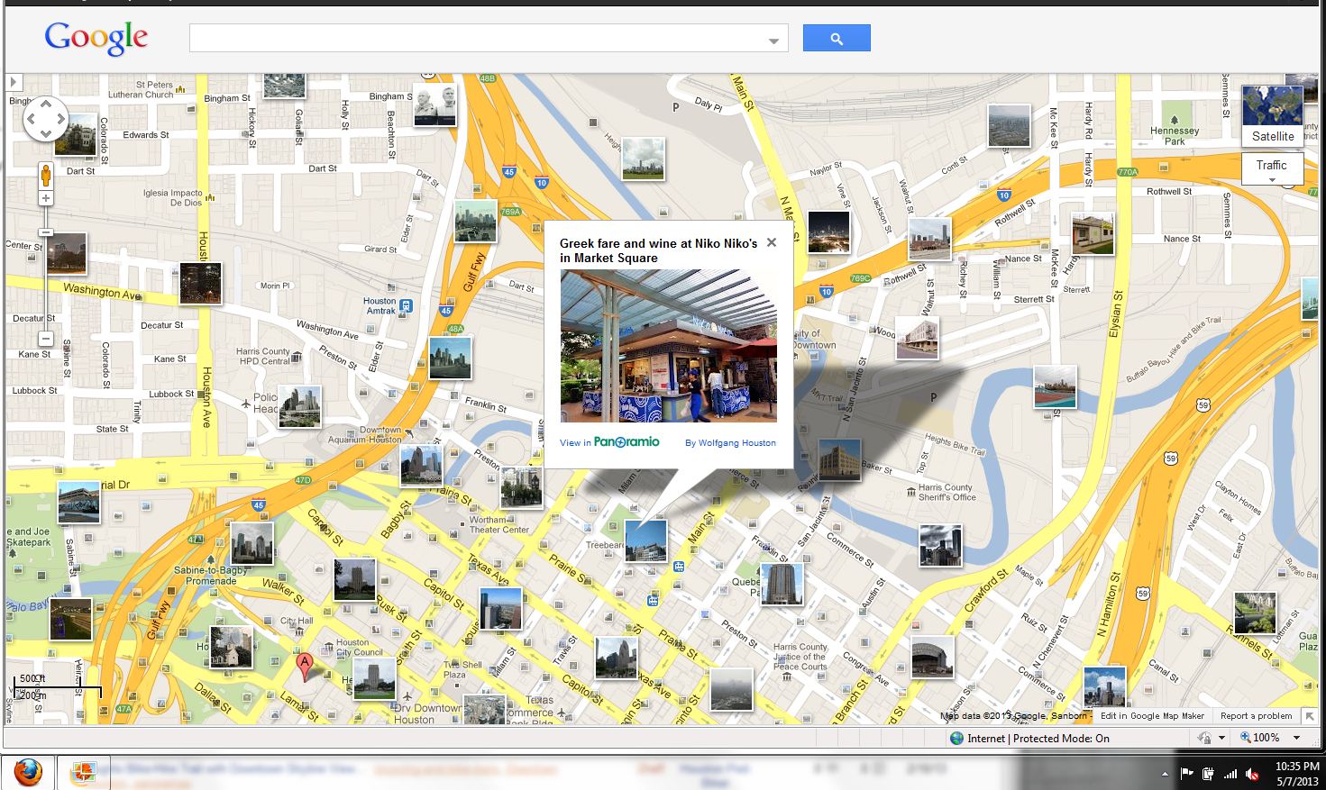This screenshot has height=790, width=1326.
Task: Open the By Wolfgang Houston author link
Action: click(730, 443)
